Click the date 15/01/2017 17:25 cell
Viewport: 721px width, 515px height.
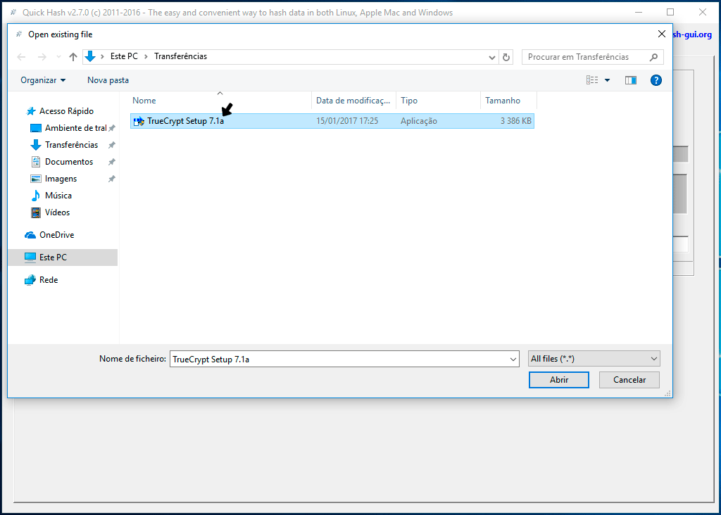point(347,121)
